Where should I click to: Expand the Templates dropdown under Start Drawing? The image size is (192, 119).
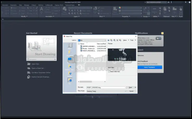(x=55, y=59)
